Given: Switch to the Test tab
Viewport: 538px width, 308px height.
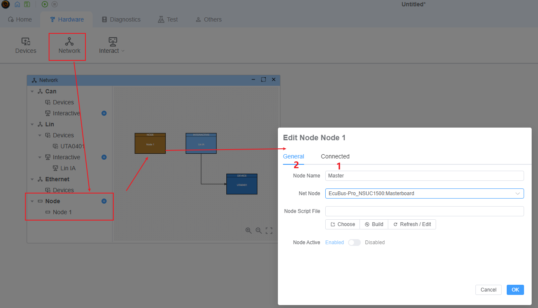Looking at the screenshot, I should pyautogui.click(x=168, y=19).
